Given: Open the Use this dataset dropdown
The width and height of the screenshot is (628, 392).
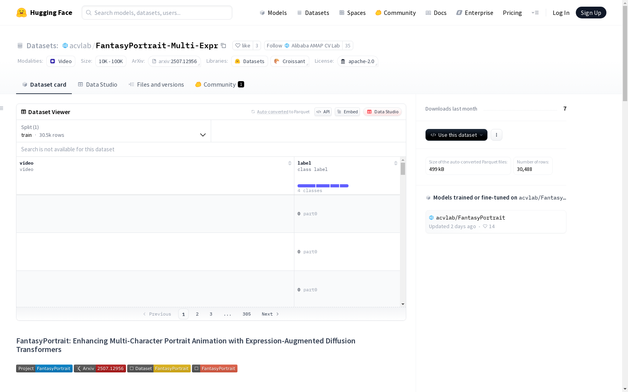Looking at the screenshot, I should point(456,135).
